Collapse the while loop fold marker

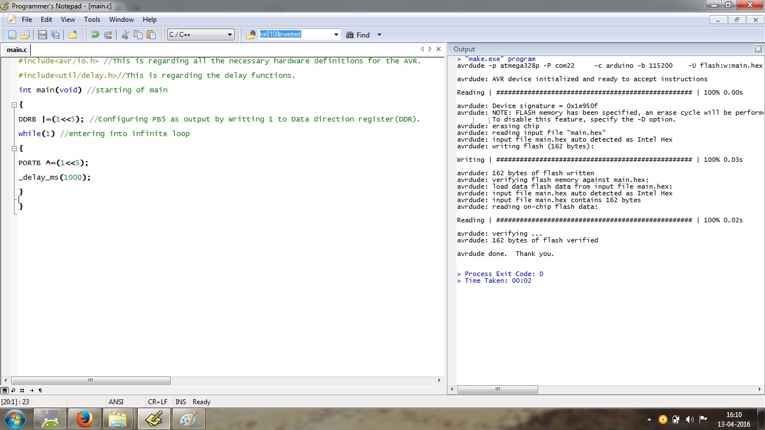point(14,148)
